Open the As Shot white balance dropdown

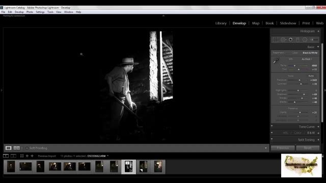click(x=307, y=59)
